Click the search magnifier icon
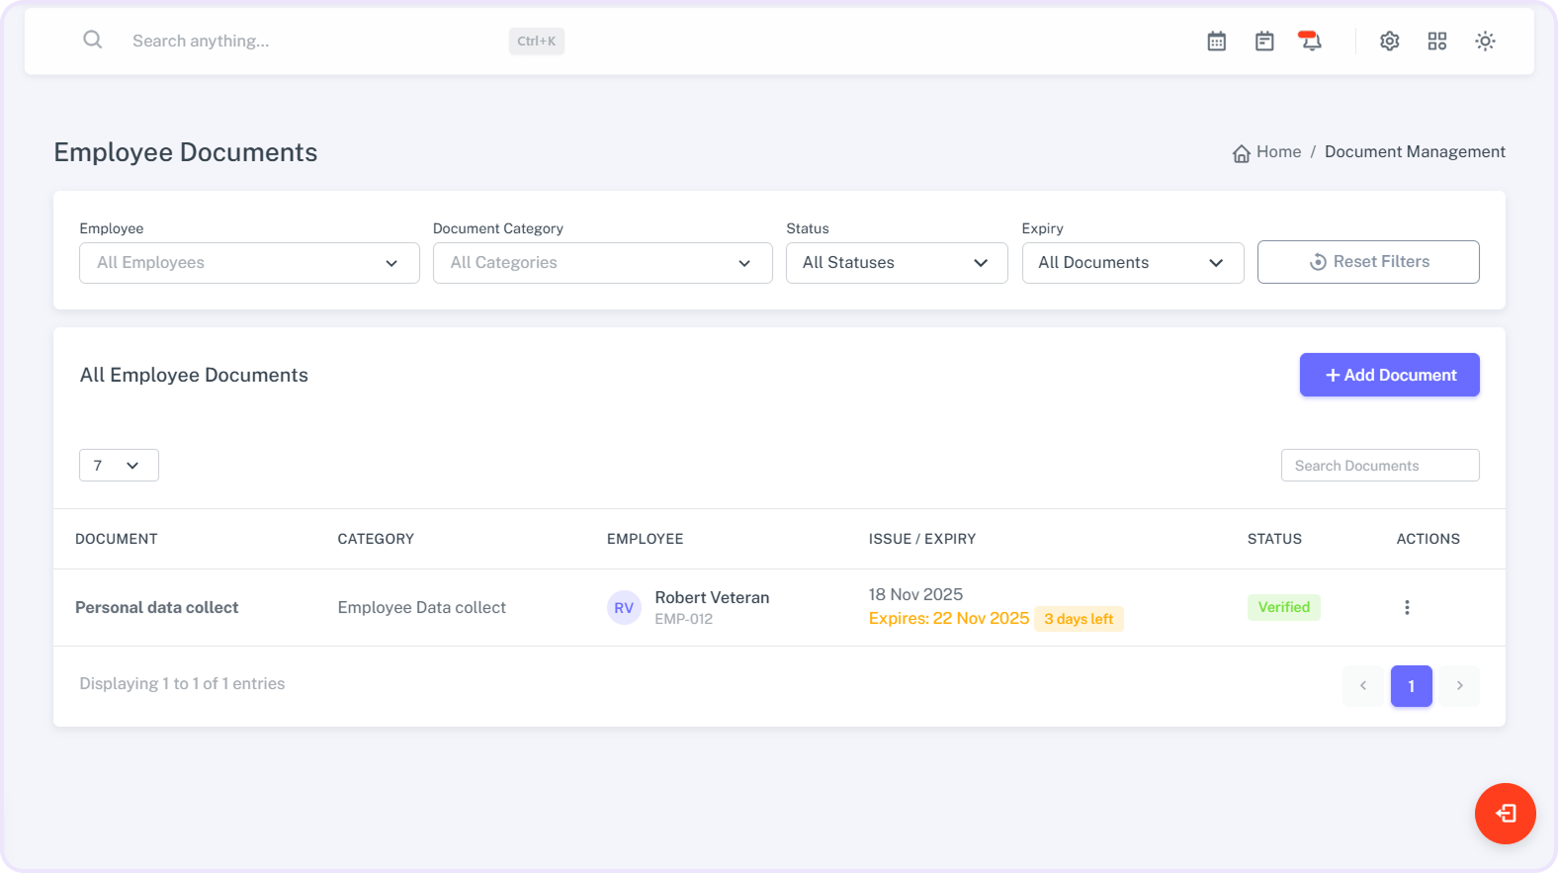The image size is (1558, 873). pos(93,41)
